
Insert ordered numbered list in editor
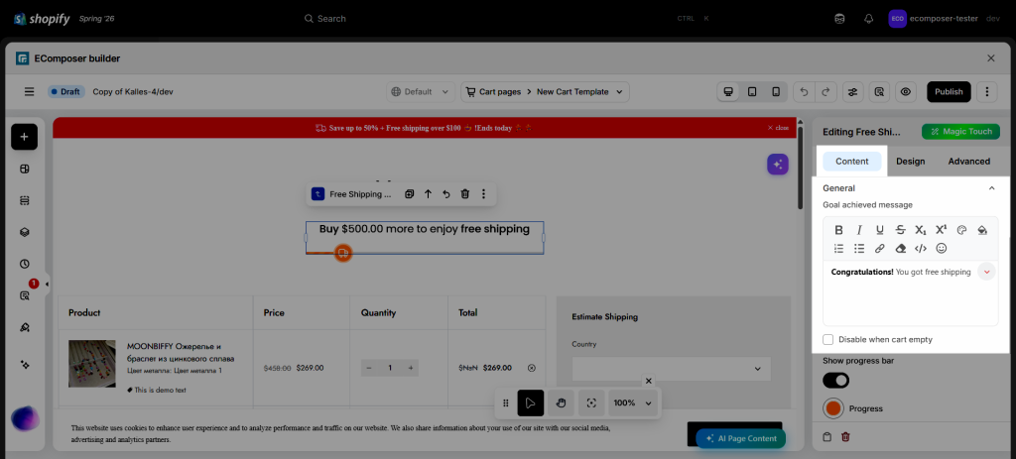(x=838, y=248)
